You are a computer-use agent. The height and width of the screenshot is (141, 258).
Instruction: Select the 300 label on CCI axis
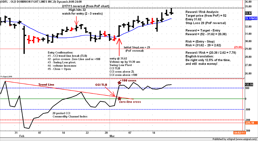(x=247, y=130)
